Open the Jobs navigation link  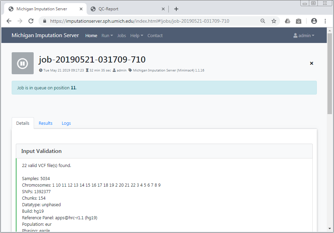coord(122,35)
